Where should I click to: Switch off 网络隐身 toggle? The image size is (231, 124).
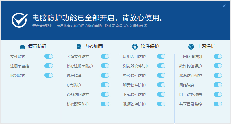point(218,85)
